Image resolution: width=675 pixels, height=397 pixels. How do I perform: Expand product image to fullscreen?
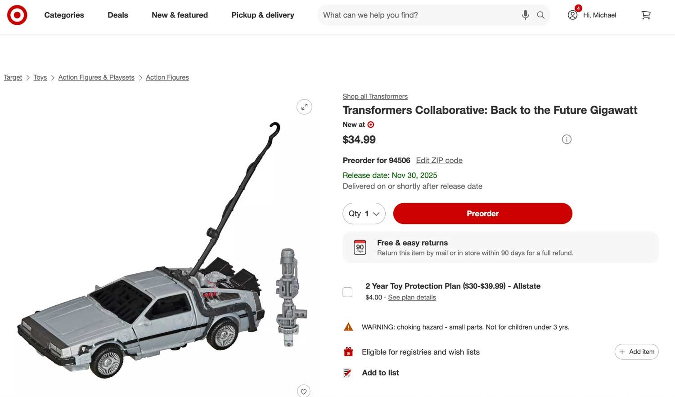click(304, 107)
